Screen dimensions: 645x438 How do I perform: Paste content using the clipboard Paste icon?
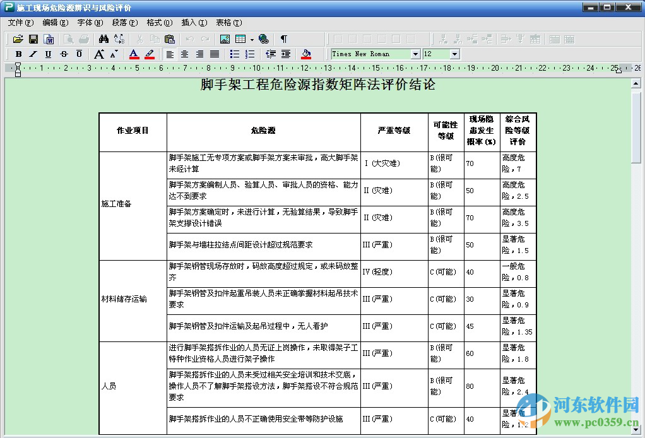pyautogui.click(x=170, y=38)
